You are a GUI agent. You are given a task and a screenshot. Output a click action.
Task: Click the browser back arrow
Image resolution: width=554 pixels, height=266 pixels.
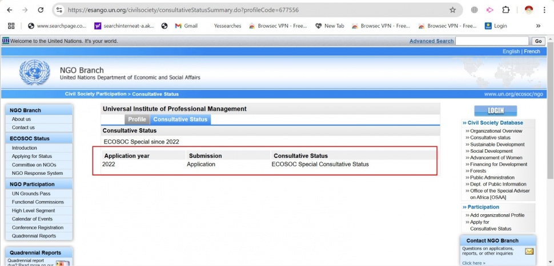click(x=10, y=10)
